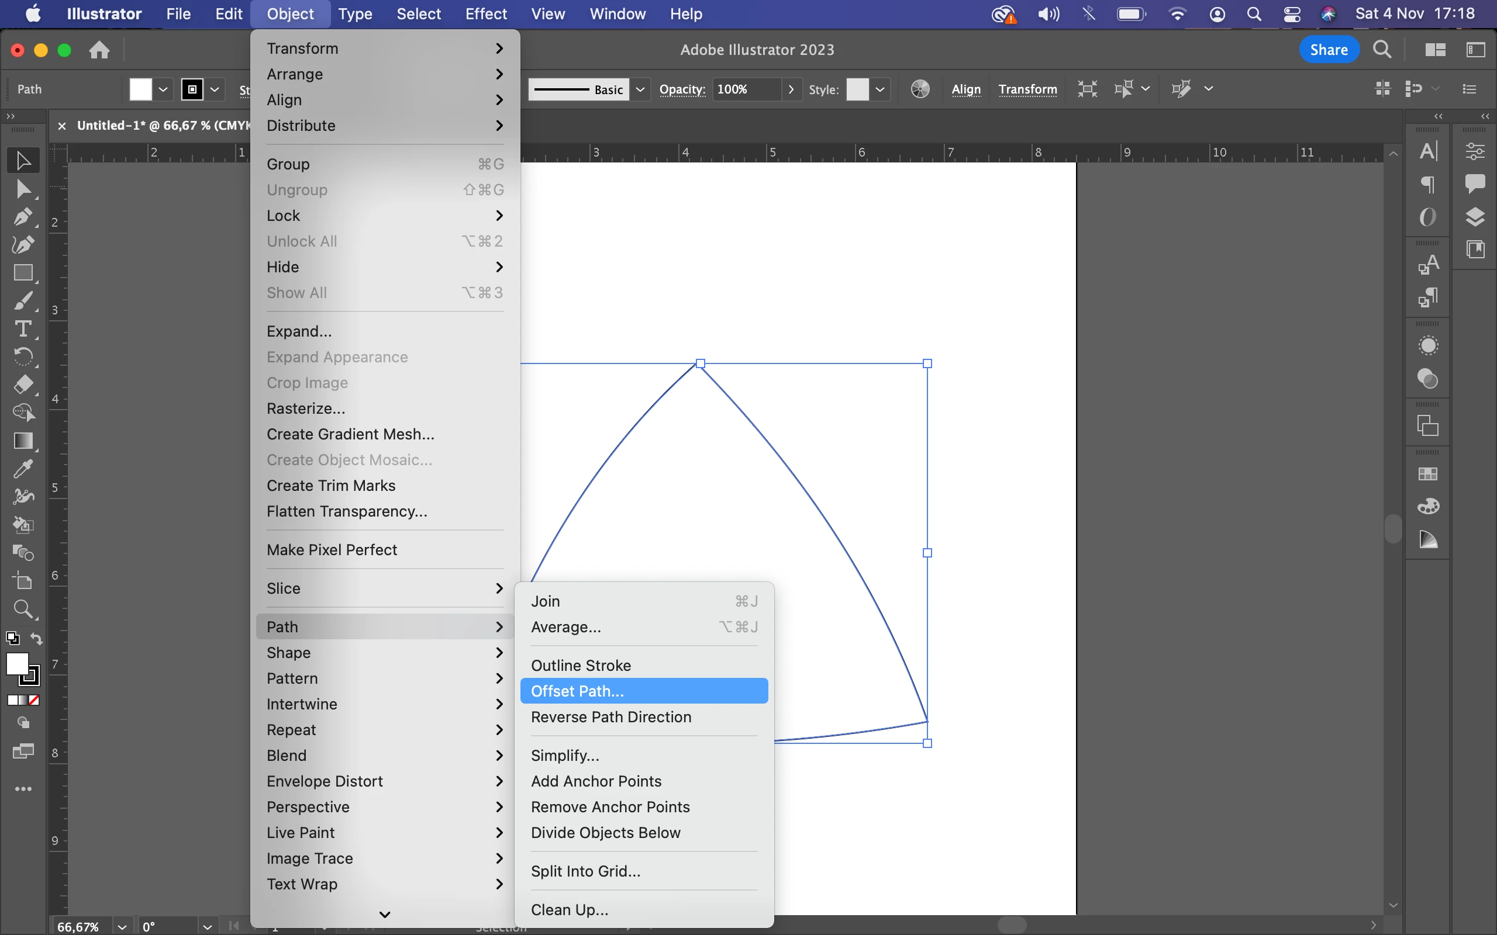This screenshot has height=935, width=1497.
Task: Open the Transform panel link
Action: coord(1027,89)
